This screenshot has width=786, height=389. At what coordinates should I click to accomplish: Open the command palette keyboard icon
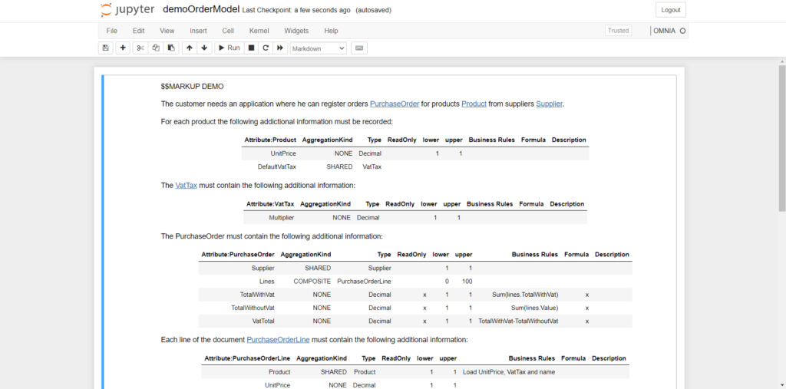click(359, 48)
